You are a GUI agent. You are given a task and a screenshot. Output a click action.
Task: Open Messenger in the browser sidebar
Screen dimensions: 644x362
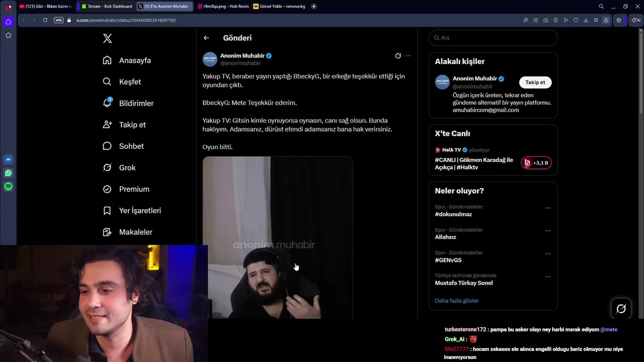click(x=8, y=160)
